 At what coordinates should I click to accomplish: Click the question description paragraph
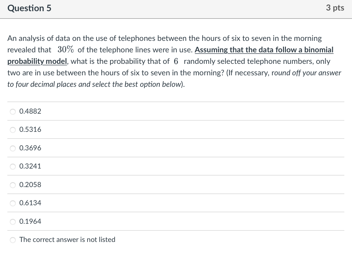(x=174, y=61)
